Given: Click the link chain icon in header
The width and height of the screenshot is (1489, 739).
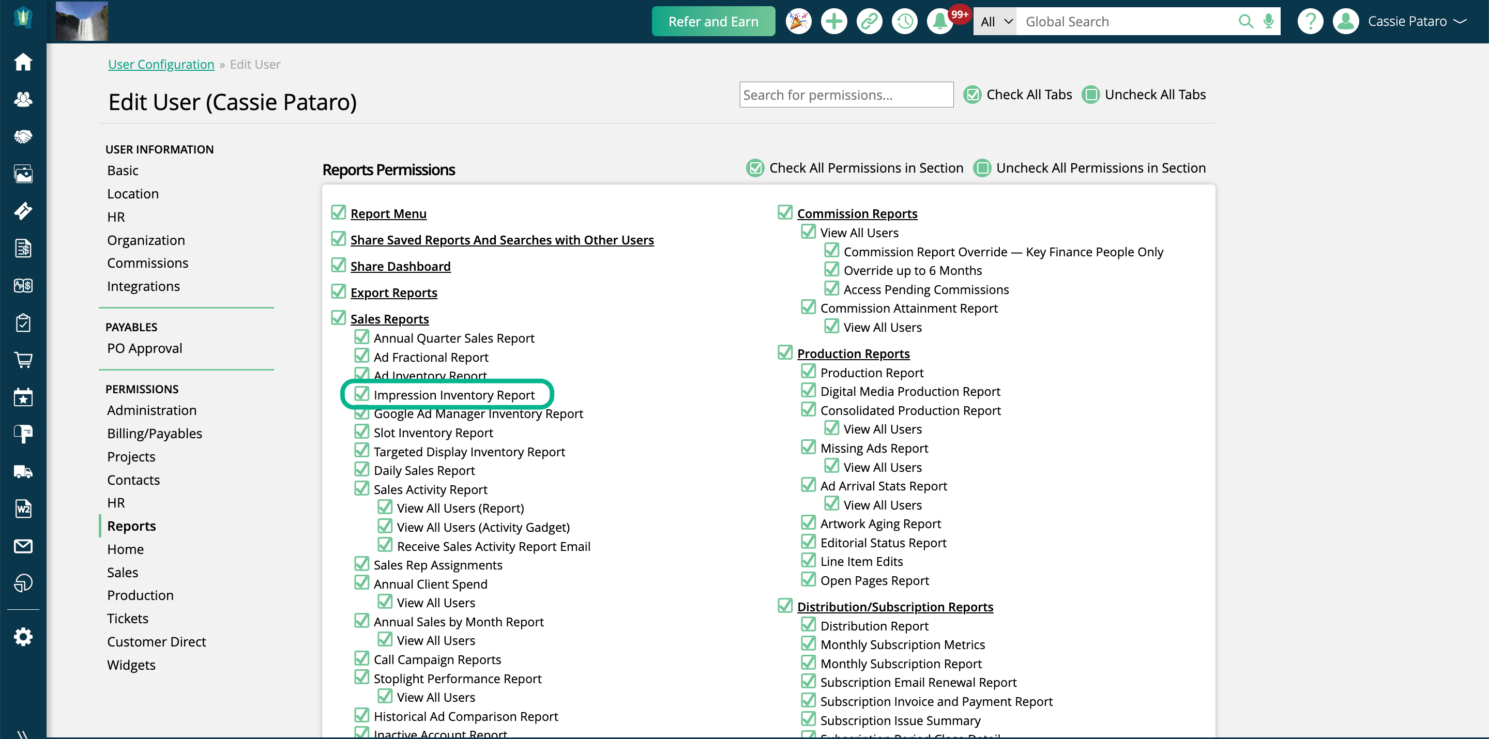Looking at the screenshot, I should coord(869,22).
